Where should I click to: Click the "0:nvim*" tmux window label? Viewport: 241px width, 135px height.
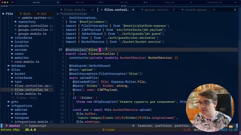108,130
